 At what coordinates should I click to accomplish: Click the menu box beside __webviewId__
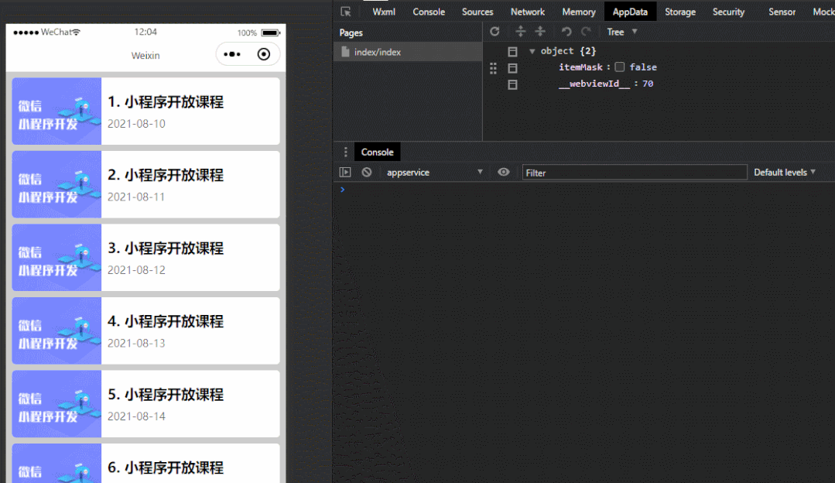512,84
